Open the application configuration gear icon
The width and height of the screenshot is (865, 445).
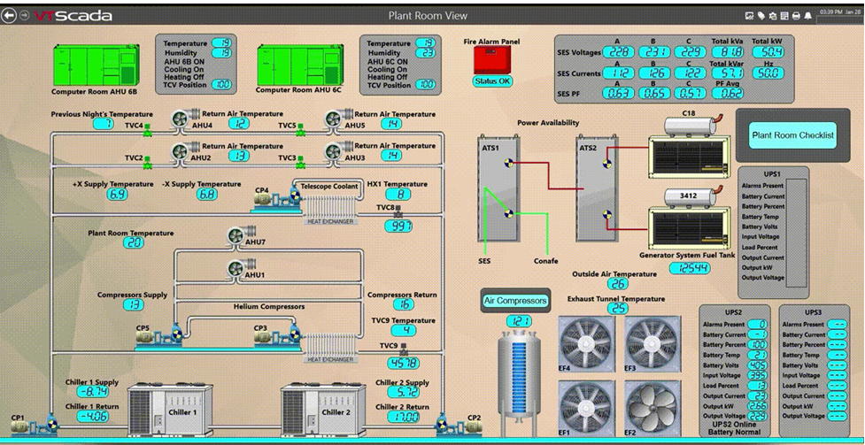(x=772, y=16)
